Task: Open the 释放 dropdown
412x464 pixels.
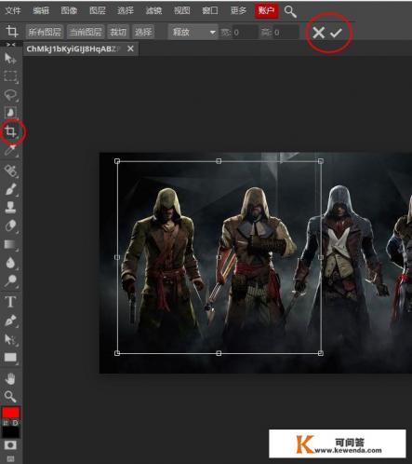Action: click(x=193, y=32)
